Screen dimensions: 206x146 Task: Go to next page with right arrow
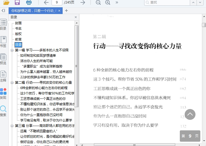pos(83,2)
